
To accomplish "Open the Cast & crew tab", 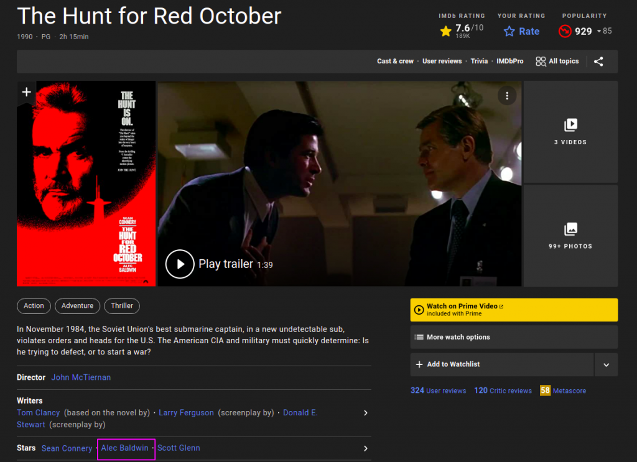I will 395,62.
